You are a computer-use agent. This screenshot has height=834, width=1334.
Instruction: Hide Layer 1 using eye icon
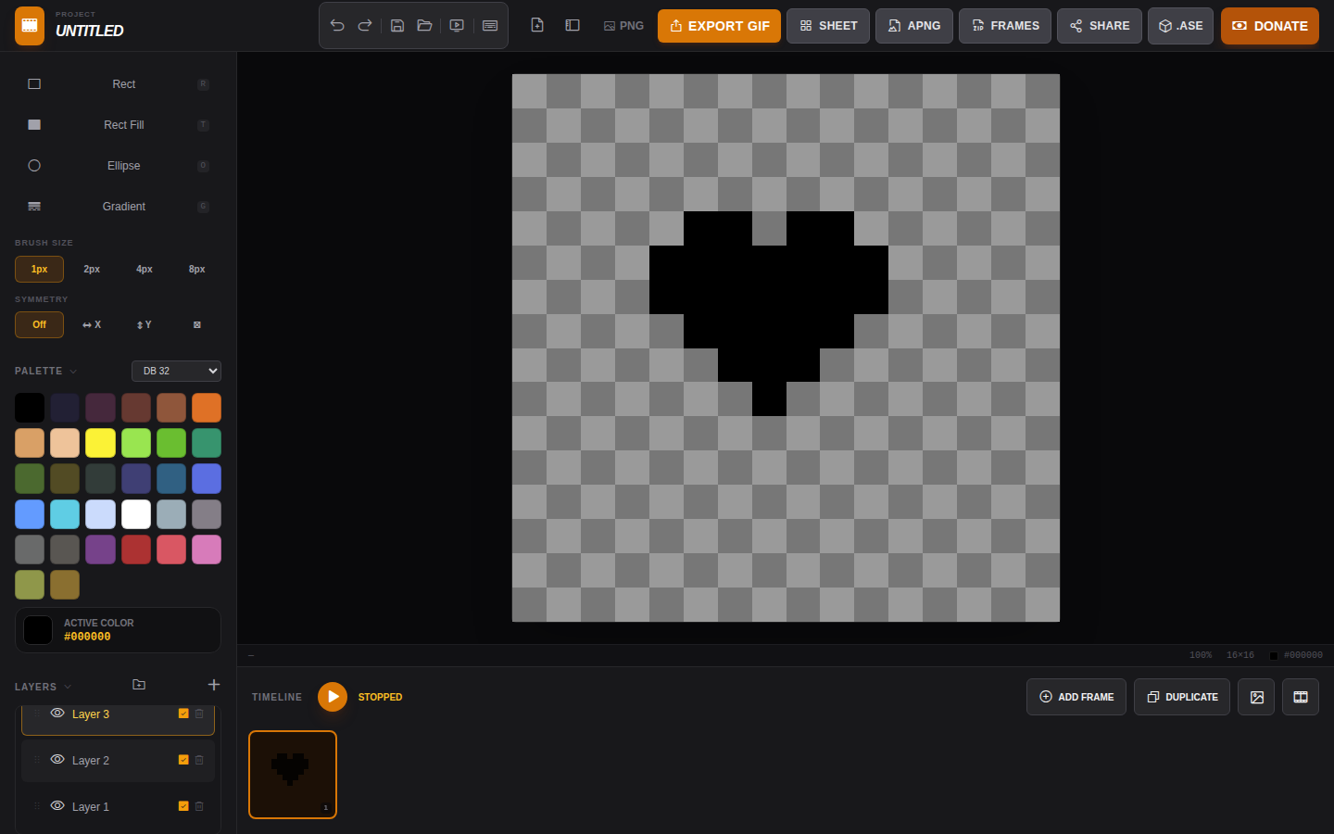(x=57, y=806)
